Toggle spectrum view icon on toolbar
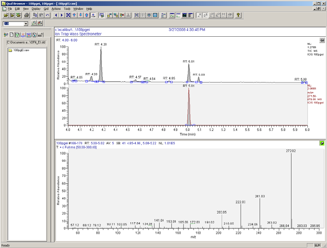 178,15
